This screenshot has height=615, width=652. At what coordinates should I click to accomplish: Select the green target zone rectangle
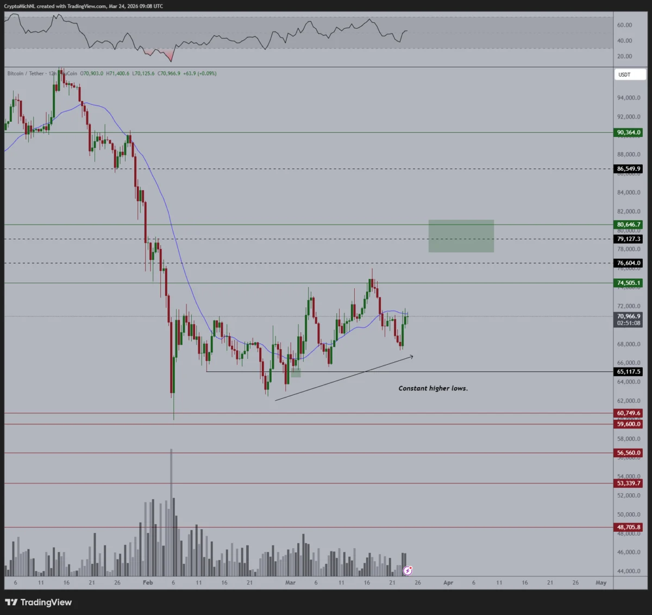461,236
